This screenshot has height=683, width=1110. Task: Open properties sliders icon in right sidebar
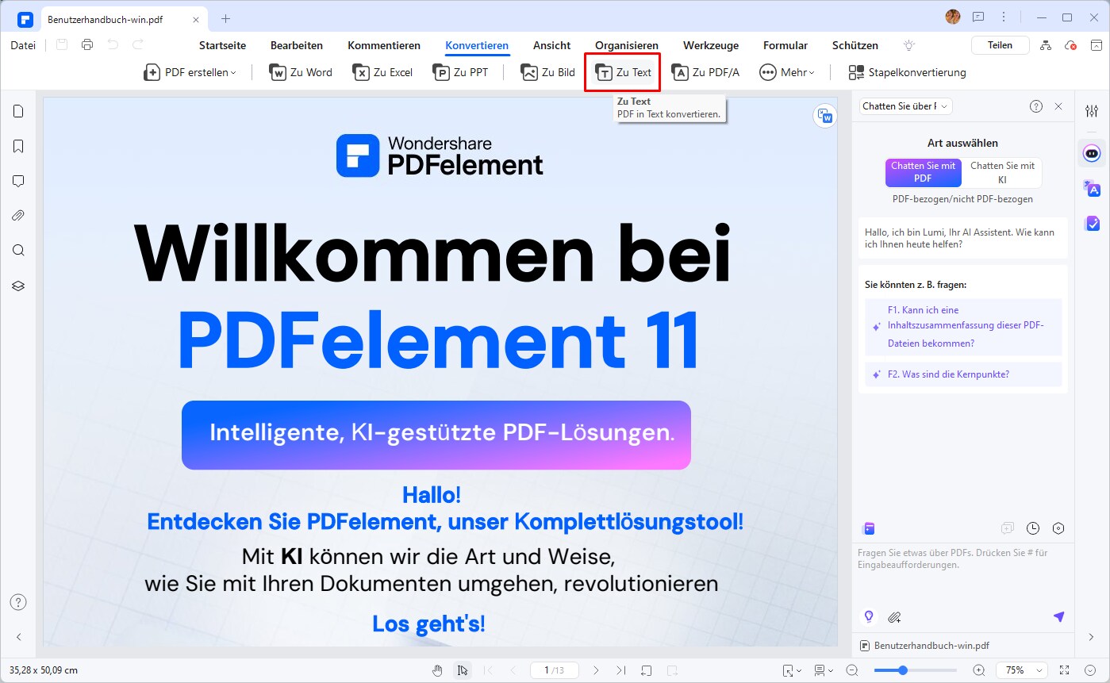pos(1092,111)
